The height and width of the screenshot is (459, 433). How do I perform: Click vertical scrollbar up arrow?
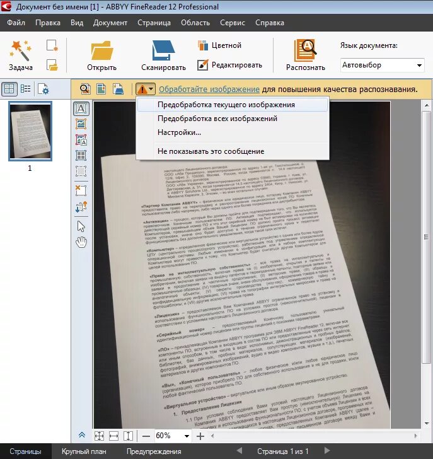[x=427, y=105]
